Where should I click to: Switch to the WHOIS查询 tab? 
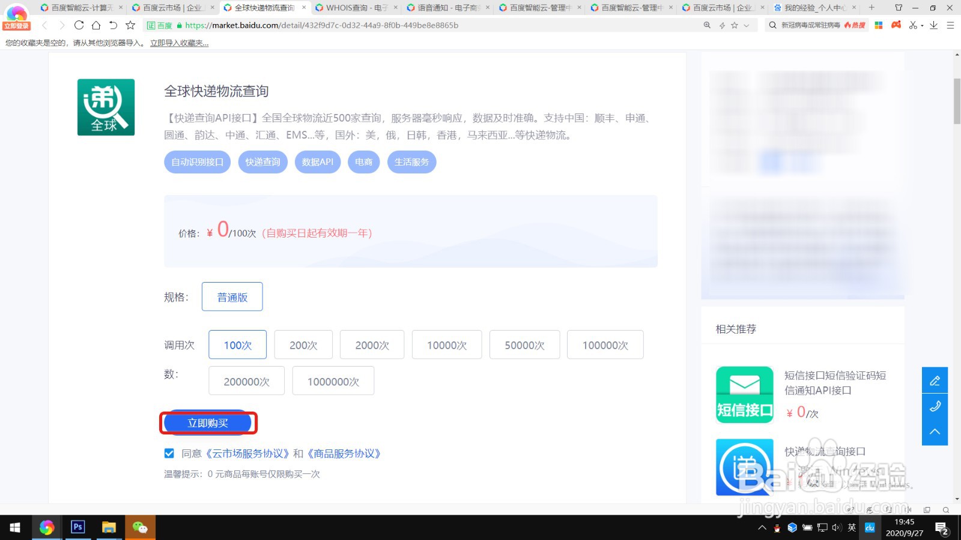point(354,8)
